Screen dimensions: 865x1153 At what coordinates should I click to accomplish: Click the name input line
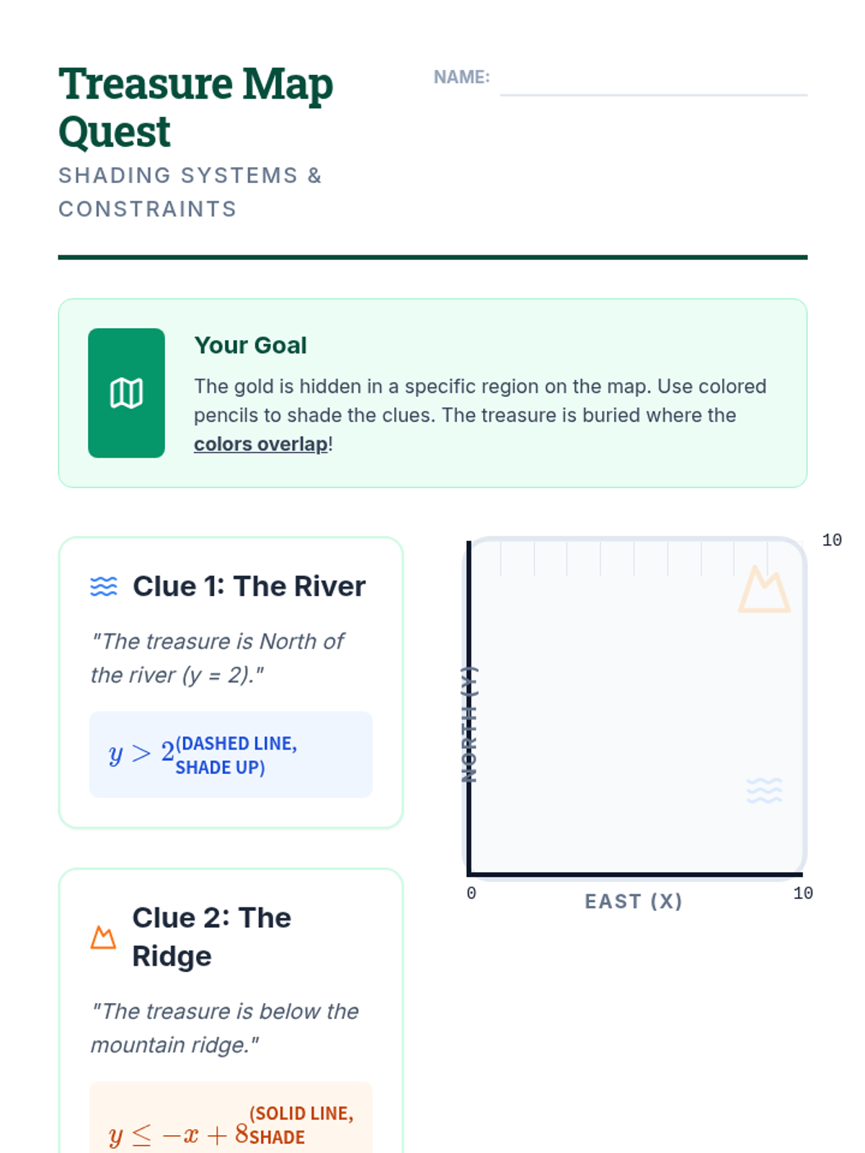[x=653, y=81]
